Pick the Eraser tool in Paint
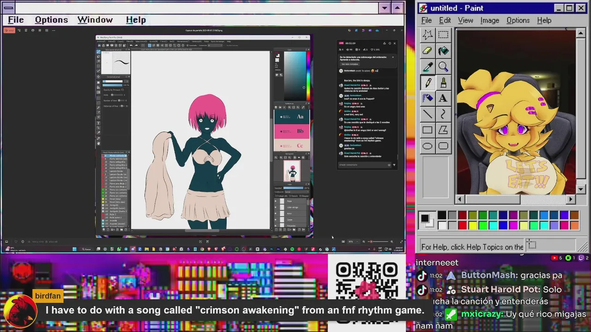Image resolution: width=591 pixels, height=332 pixels. (x=428, y=51)
